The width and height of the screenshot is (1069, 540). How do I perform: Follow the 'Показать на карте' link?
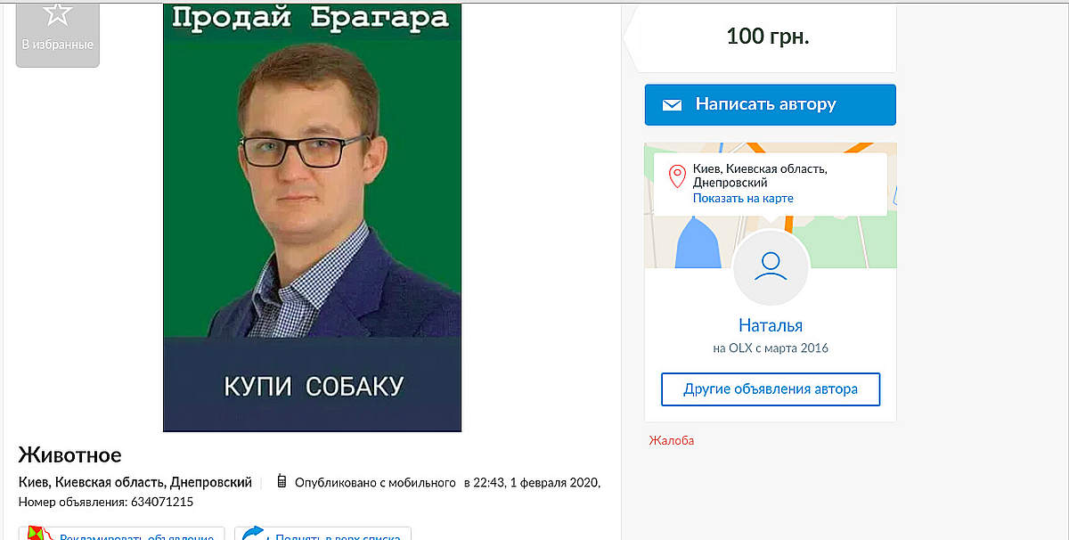[743, 199]
